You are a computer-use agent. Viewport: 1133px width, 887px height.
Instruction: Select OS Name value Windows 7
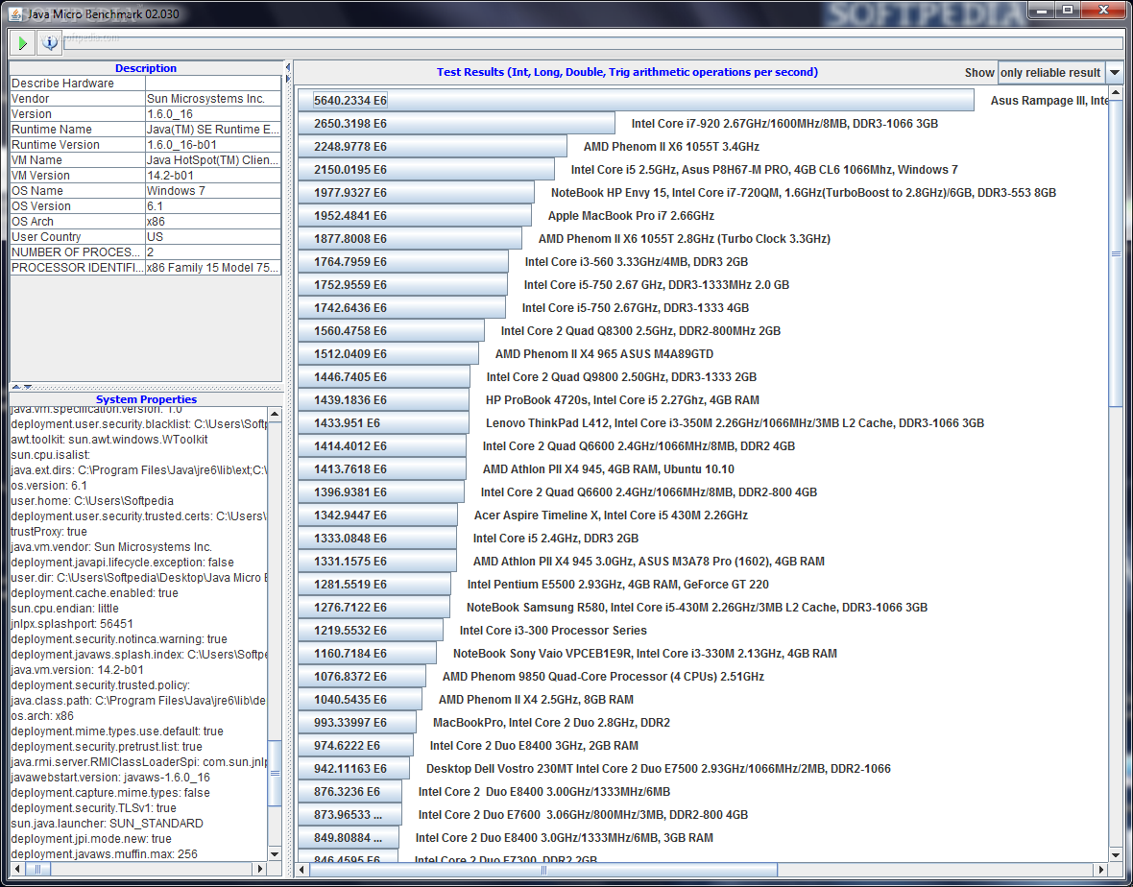click(213, 191)
